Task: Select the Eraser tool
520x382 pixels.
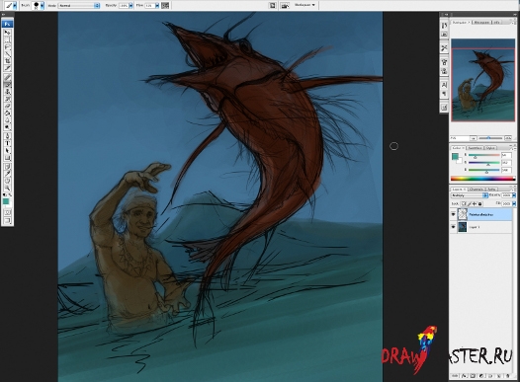Action: pyautogui.click(x=7, y=106)
